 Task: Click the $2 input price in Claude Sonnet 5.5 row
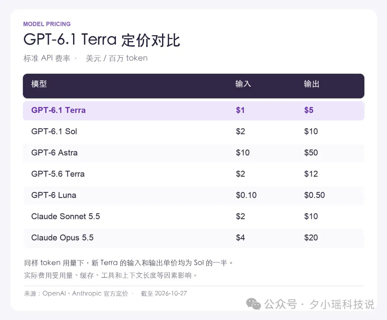[240, 216]
